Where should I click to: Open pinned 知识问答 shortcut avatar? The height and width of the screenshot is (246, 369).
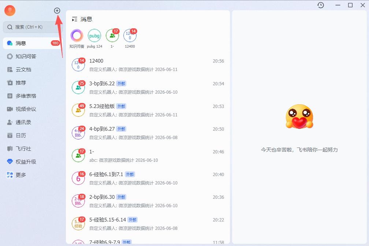coord(77,36)
